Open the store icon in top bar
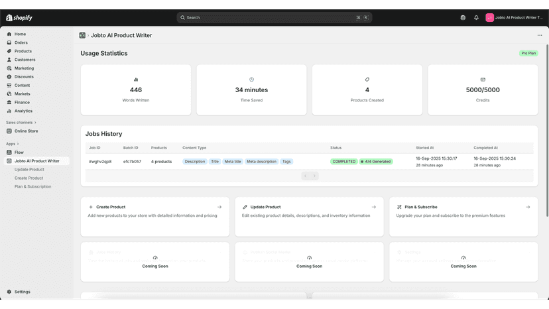Image resolution: width=549 pixels, height=309 pixels. 463,17
